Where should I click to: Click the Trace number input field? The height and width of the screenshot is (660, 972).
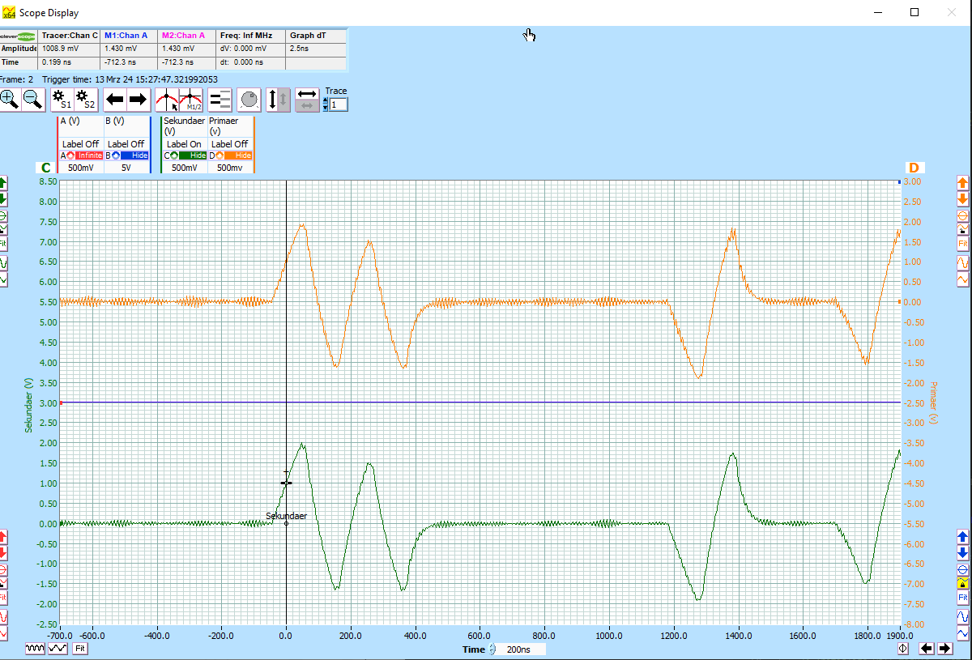[x=339, y=104]
